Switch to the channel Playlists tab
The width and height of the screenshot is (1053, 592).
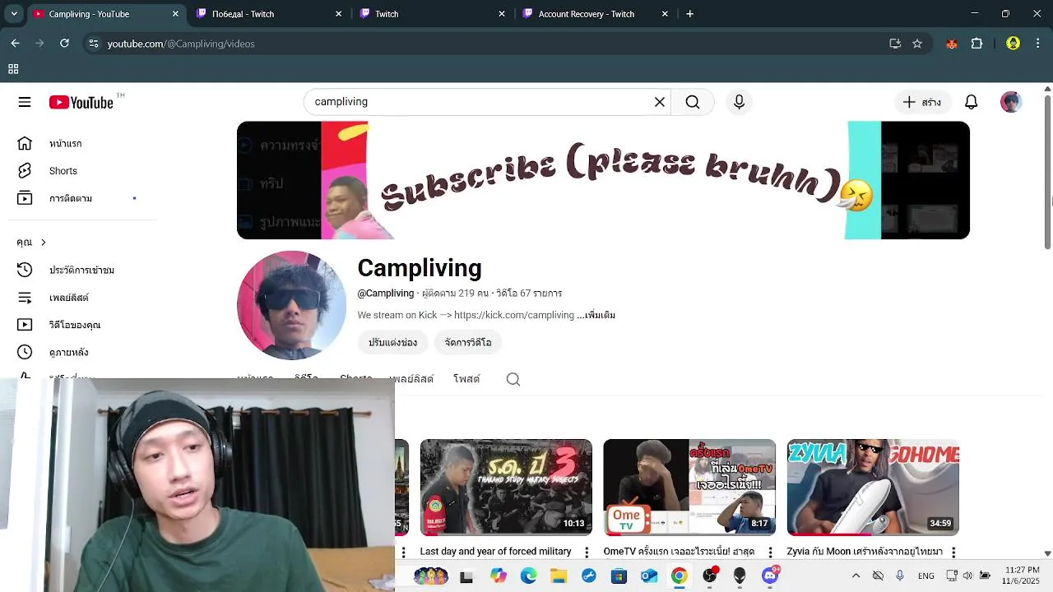click(x=411, y=379)
